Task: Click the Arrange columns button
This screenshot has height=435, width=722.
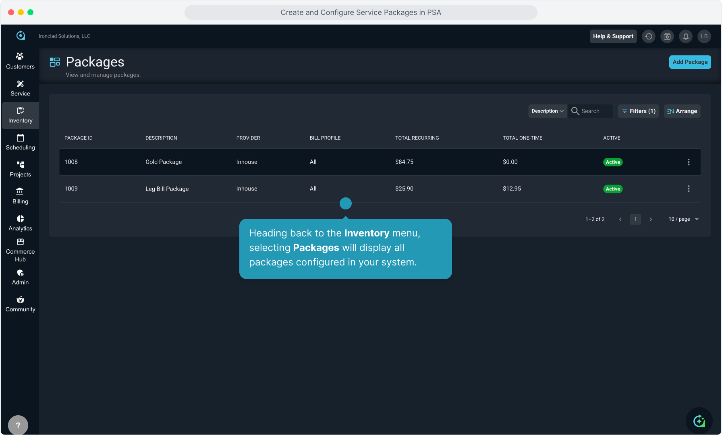Action: click(682, 111)
